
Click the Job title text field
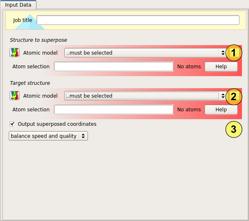(x=138, y=20)
